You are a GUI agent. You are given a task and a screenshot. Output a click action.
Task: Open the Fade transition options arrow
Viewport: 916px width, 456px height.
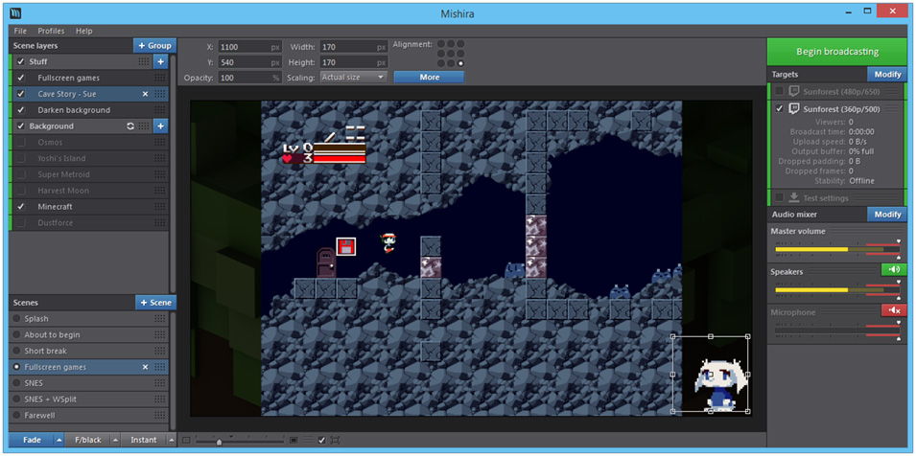tap(59, 441)
